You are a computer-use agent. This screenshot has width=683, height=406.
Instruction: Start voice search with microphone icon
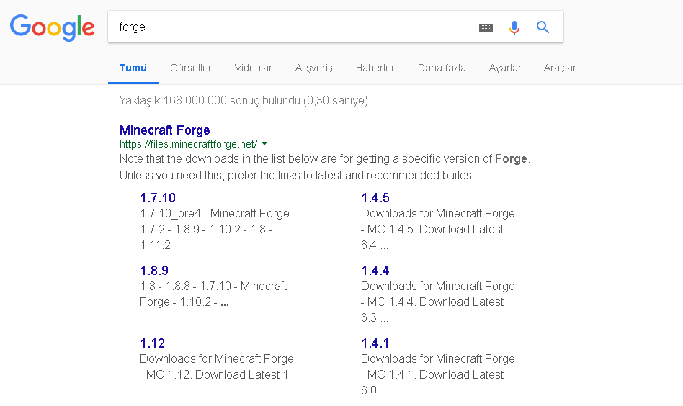514,27
